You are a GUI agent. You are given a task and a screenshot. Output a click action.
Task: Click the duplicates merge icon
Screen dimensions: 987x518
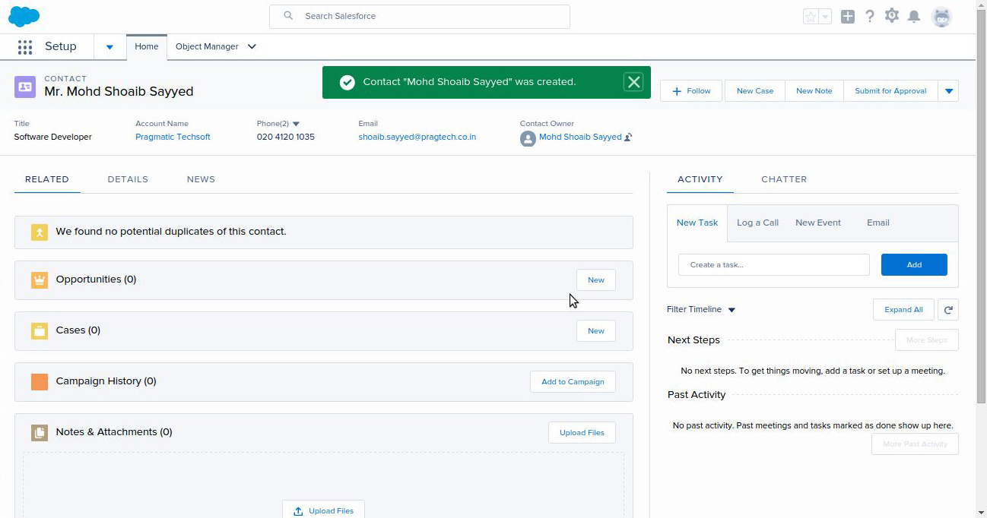click(40, 232)
